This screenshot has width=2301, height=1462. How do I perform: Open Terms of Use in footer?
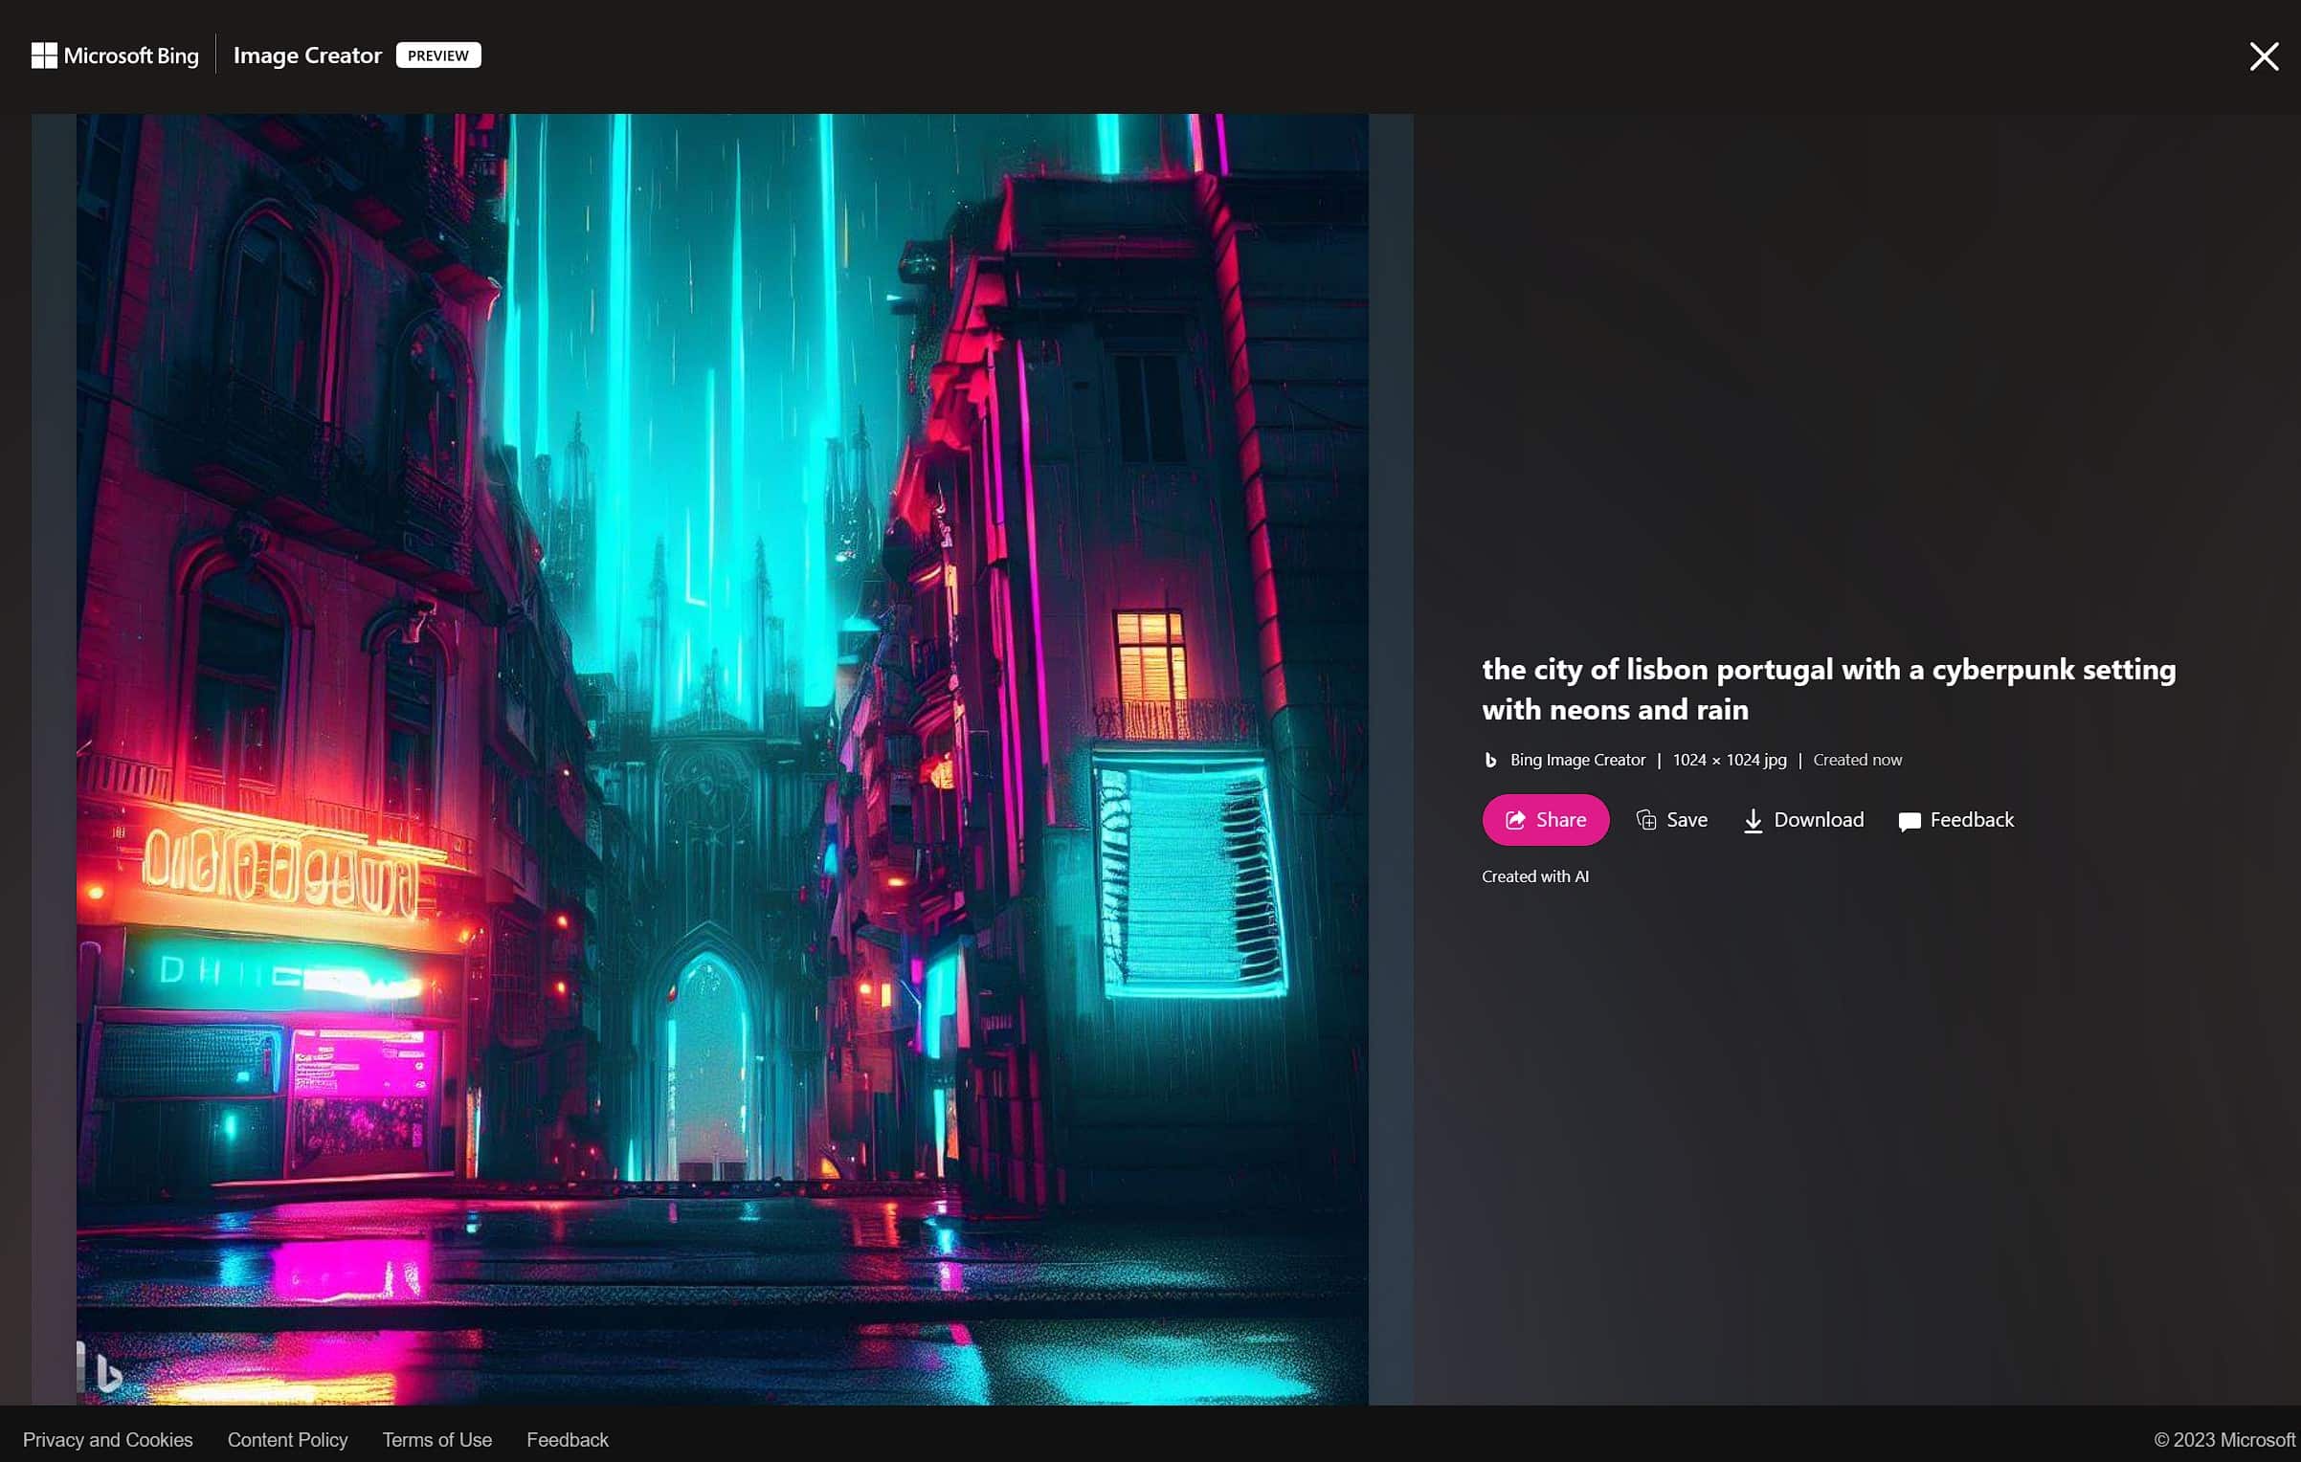tap(437, 1439)
